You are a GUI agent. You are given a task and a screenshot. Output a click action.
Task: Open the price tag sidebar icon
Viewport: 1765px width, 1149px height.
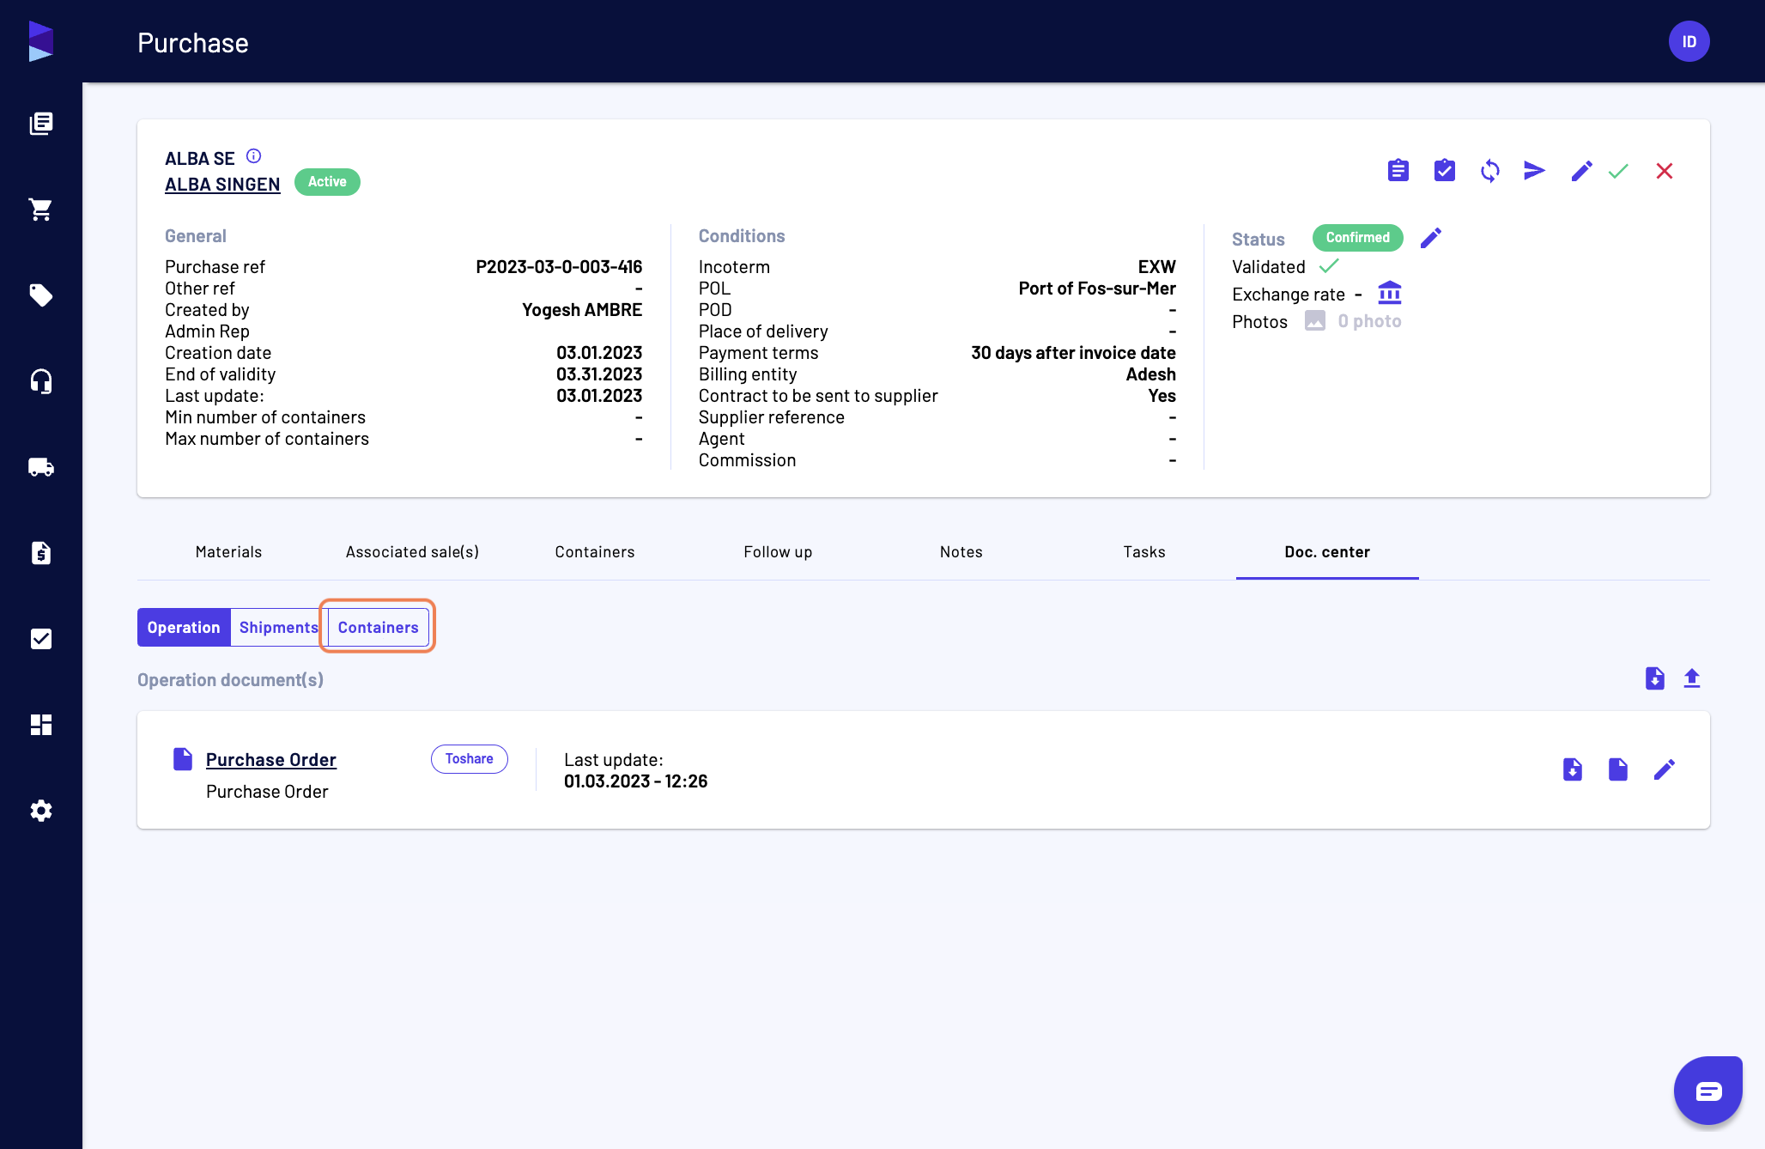(x=41, y=295)
